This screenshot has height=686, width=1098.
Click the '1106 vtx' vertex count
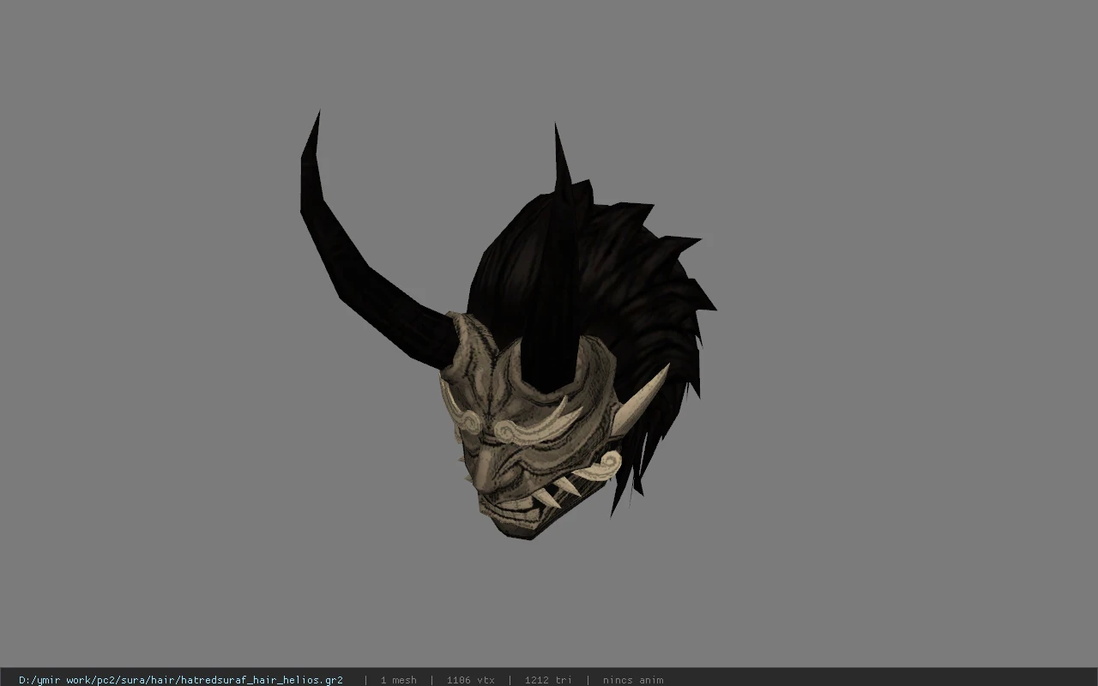coord(471,680)
